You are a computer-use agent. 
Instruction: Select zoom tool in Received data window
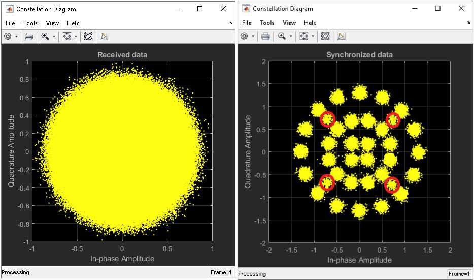(45, 36)
